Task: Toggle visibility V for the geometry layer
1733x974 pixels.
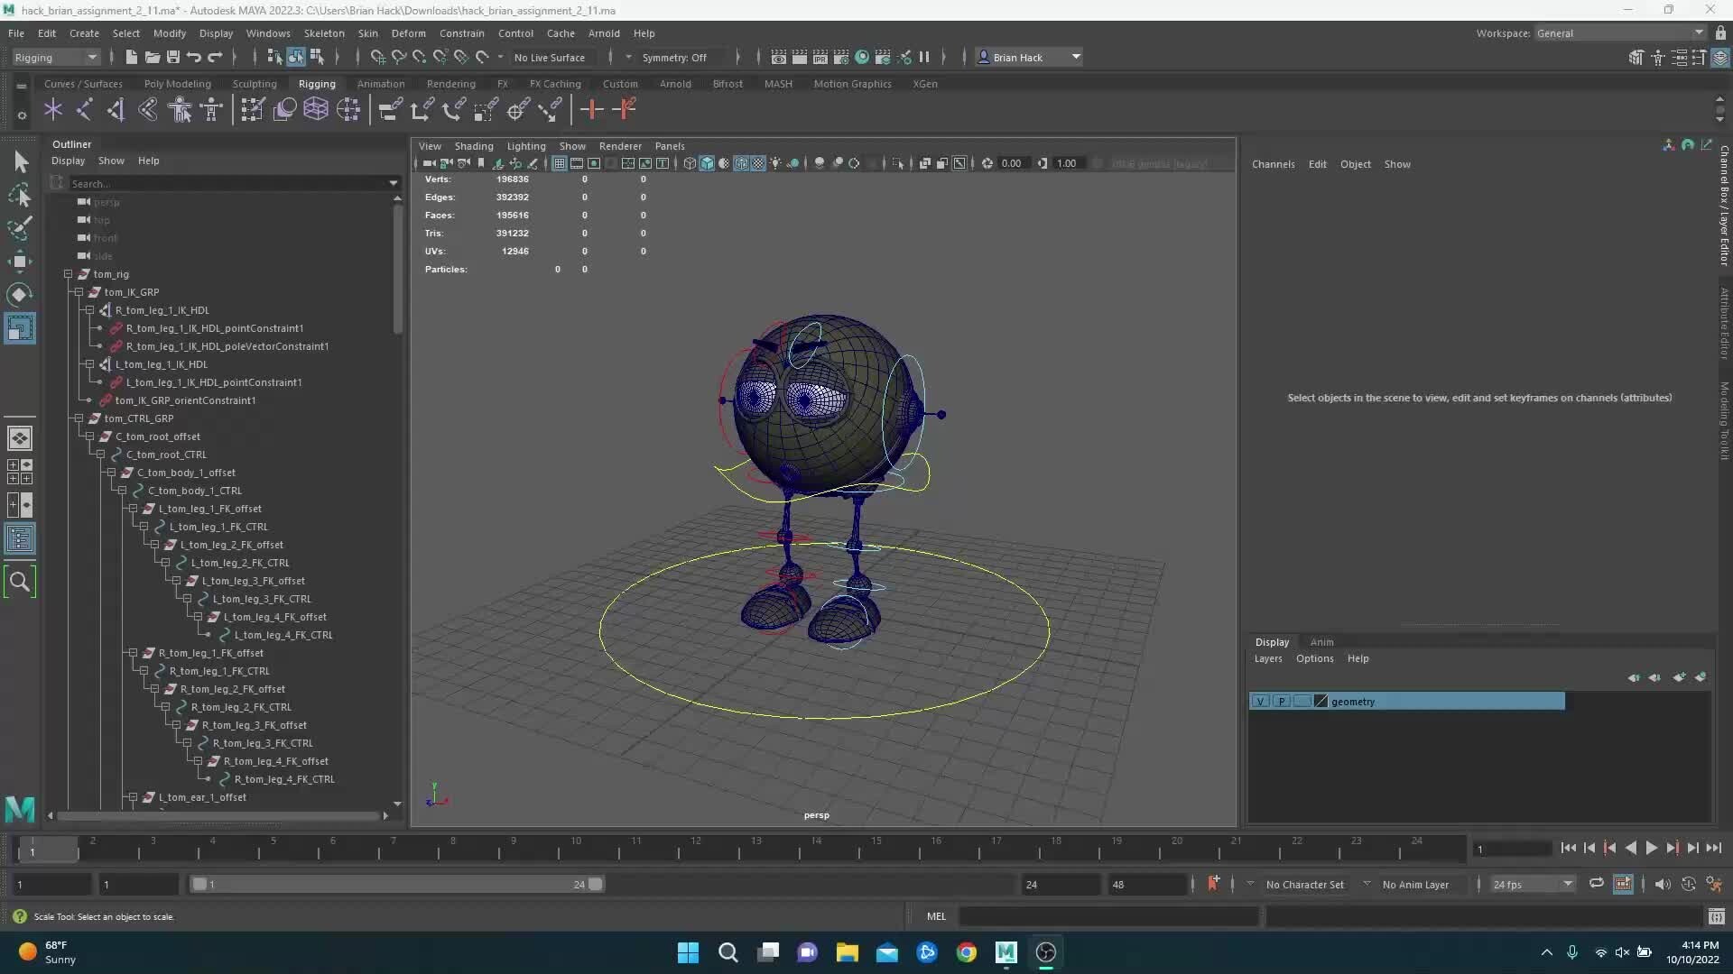Action: [x=1261, y=701]
